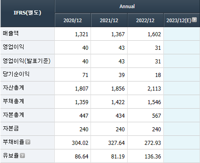Click the 영업이익(발표기준) row label

tap(27, 61)
